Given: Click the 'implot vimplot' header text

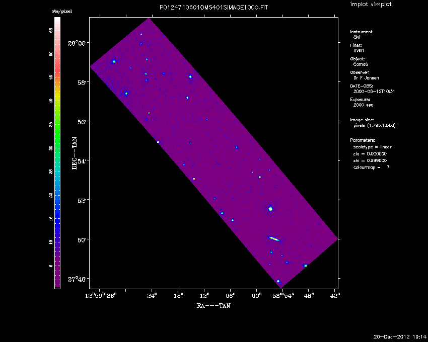Looking at the screenshot, I should coord(371,4).
